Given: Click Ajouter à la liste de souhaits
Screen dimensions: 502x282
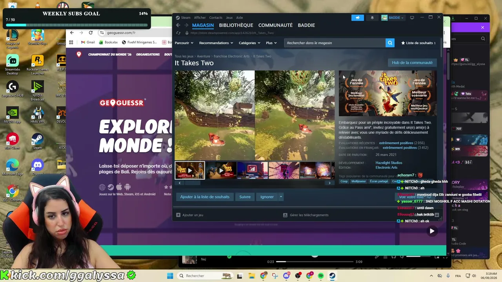Looking at the screenshot, I should pyautogui.click(x=205, y=197).
